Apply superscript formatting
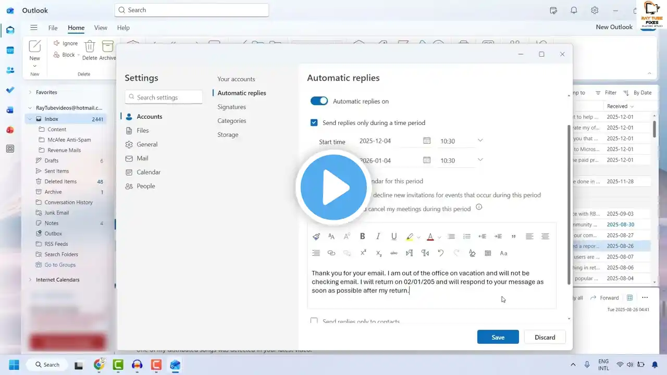667x375 pixels. [x=363, y=253]
